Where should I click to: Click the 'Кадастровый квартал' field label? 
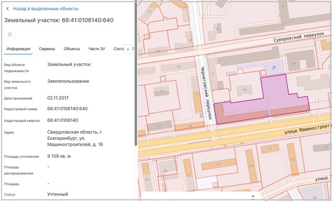pyautogui.click(x=22, y=121)
